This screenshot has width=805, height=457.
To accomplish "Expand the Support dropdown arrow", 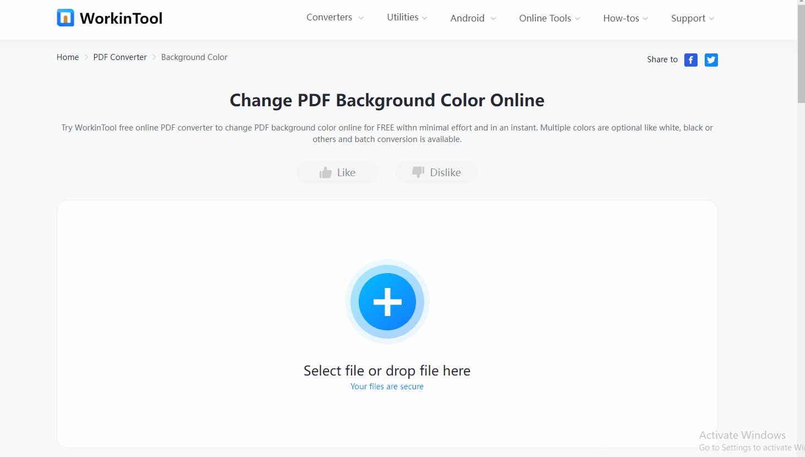I will [711, 19].
